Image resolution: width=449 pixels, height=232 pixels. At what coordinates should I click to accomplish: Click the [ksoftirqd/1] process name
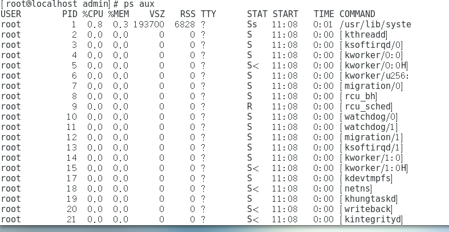371,148
